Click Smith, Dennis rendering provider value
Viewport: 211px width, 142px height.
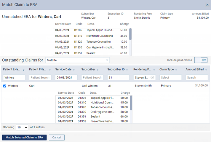pyautogui.click(x=142, y=18)
